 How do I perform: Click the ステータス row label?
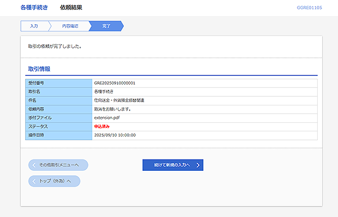point(38,126)
